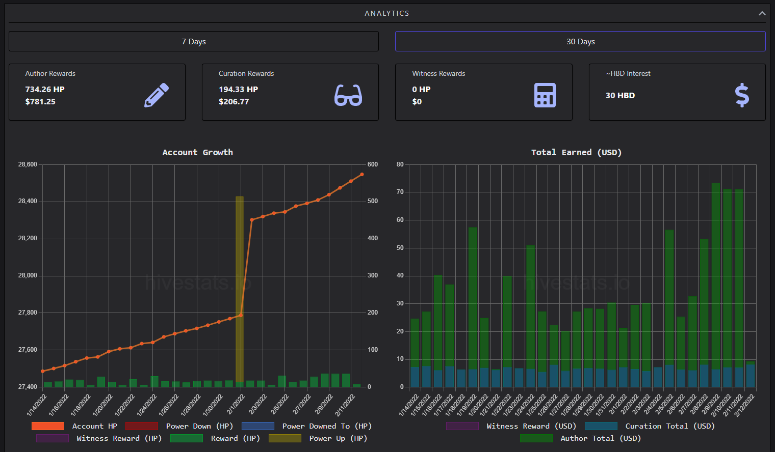Image resolution: width=775 pixels, height=452 pixels.
Task: Toggle Power Downed To (HP) legend item
Action: point(306,426)
